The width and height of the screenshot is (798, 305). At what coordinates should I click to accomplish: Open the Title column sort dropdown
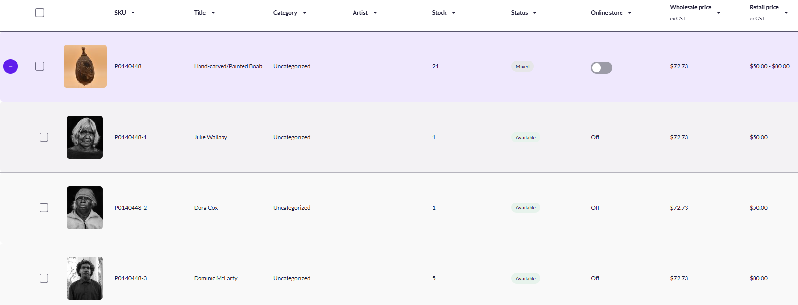tap(213, 13)
